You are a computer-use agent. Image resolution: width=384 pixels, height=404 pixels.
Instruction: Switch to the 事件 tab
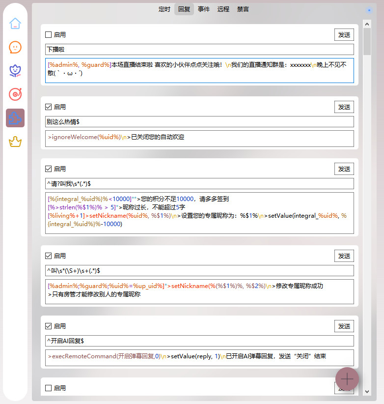(204, 9)
